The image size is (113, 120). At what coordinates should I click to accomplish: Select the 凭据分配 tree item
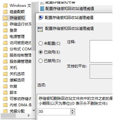tap(17, 111)
